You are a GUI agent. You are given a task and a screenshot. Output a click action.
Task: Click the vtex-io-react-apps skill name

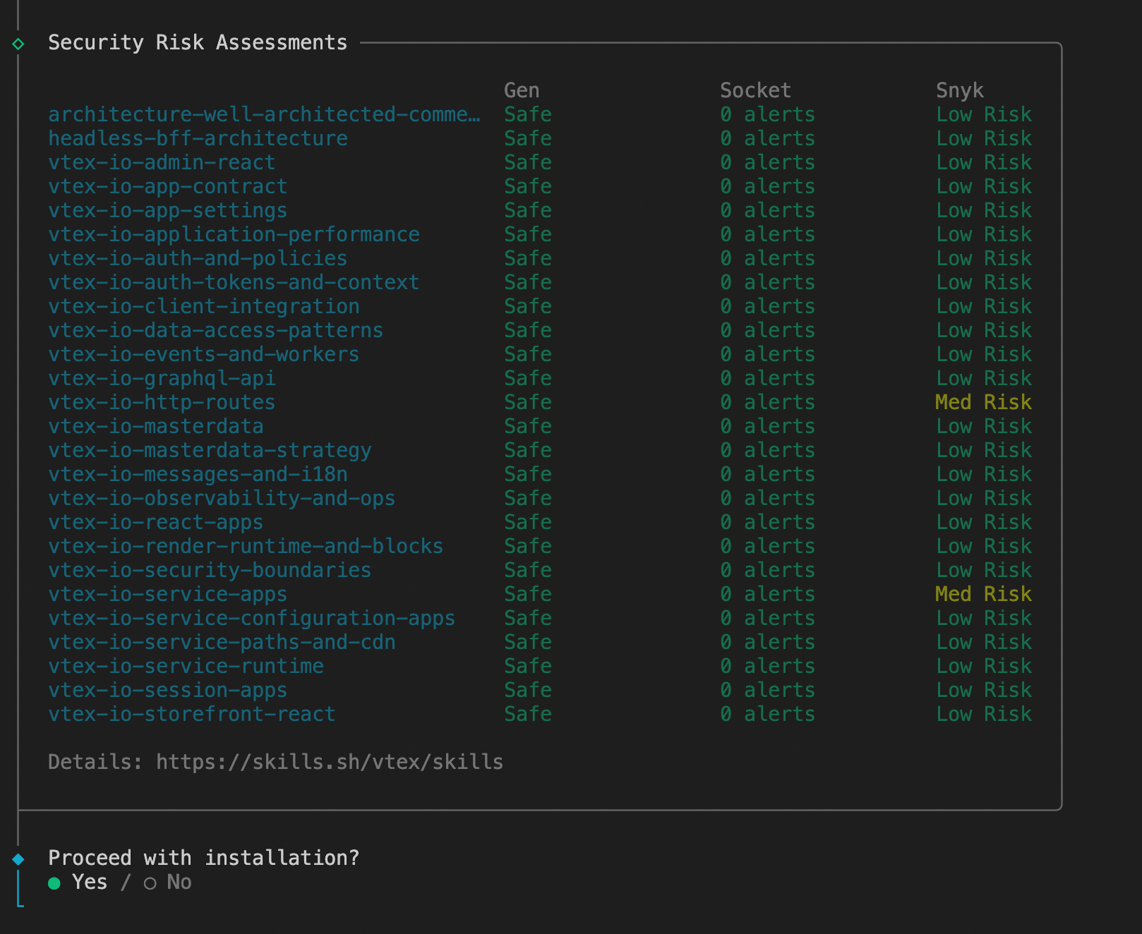click(156, 522)
